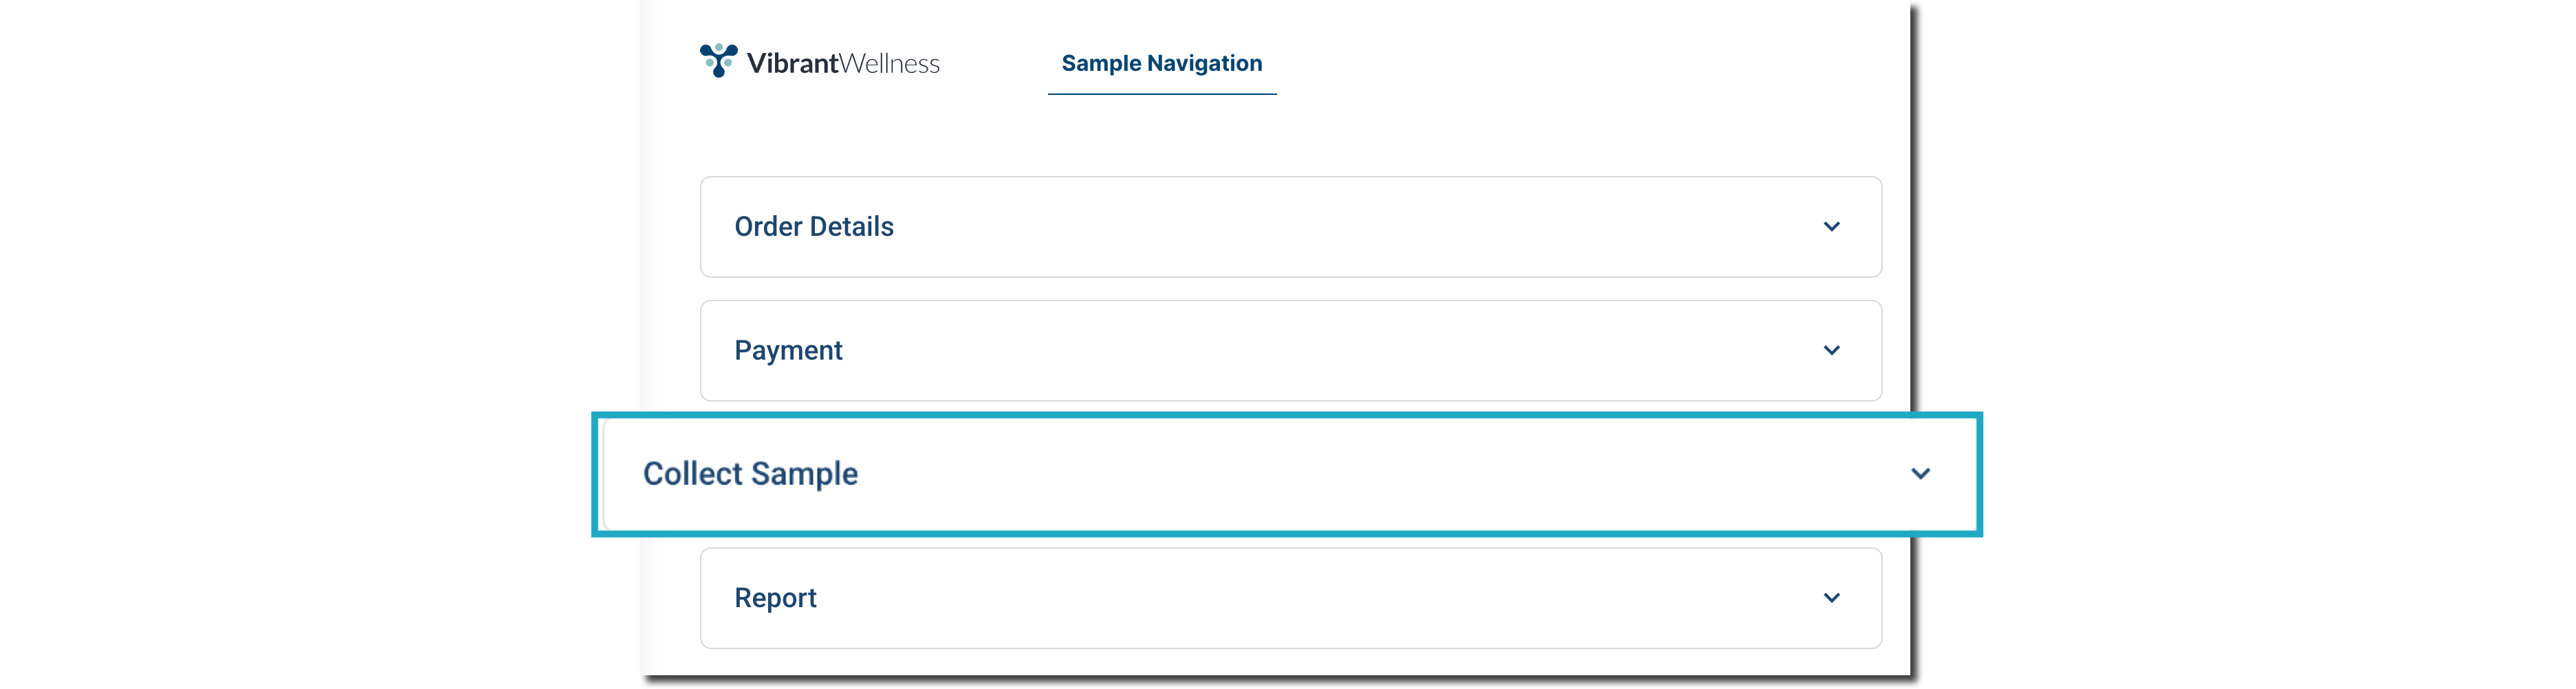Click the Collect Sample heading text
2576x689 pixels.
click(750, 474)
